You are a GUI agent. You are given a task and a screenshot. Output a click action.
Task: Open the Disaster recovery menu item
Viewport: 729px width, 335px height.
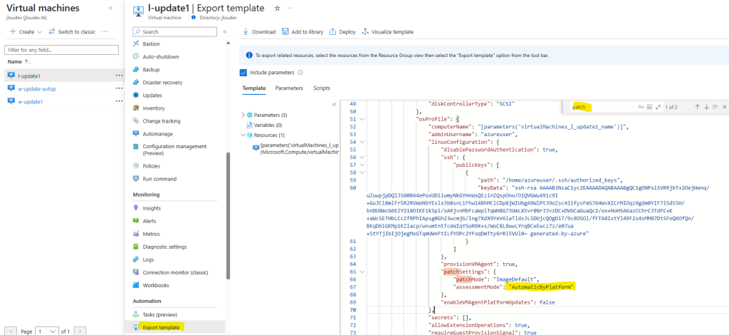click(162, 83)
